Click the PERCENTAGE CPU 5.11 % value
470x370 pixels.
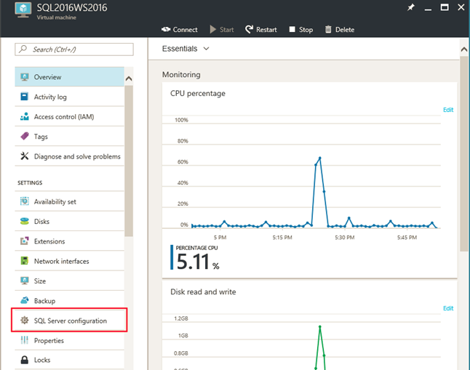(x=198, y=262)
